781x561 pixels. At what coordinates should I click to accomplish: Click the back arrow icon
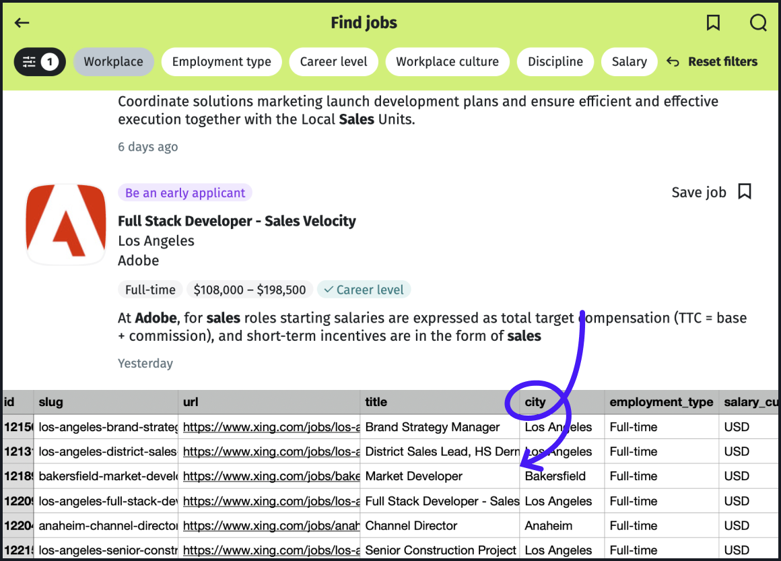22,23
